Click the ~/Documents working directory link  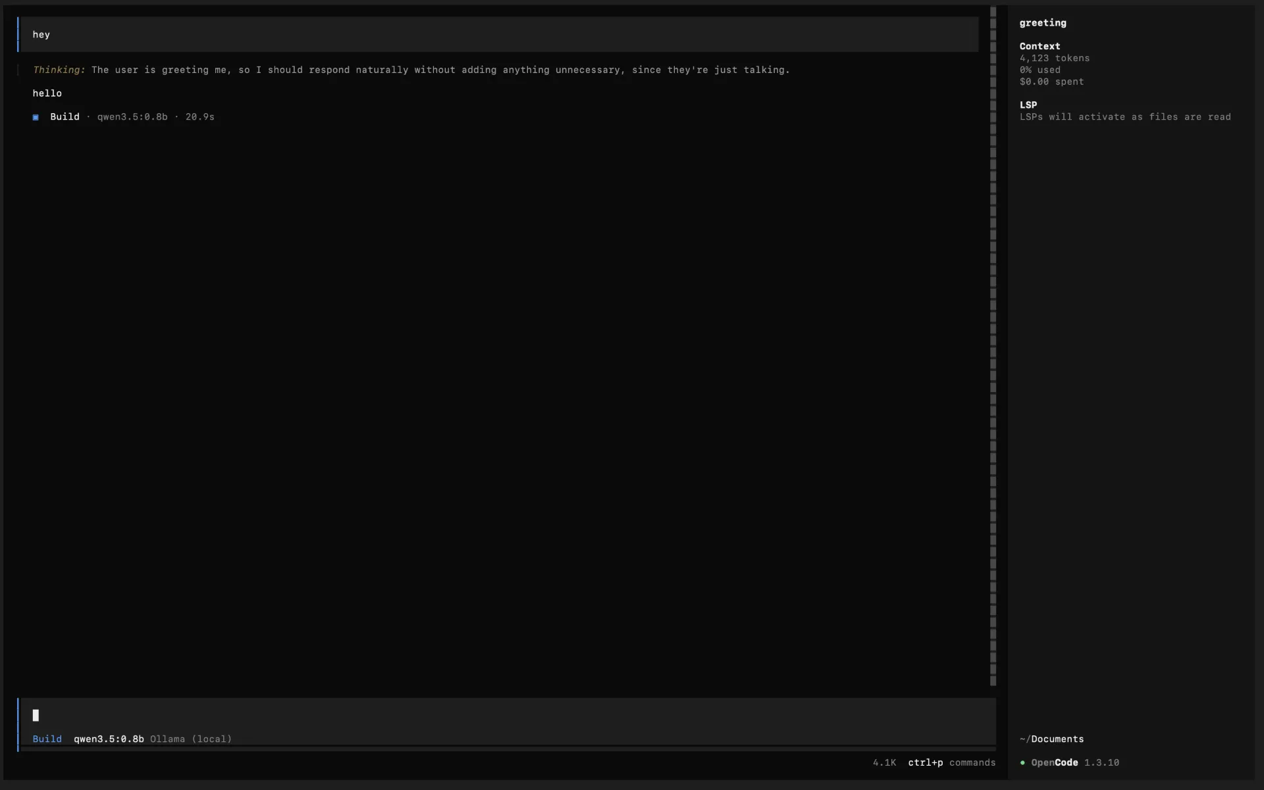[x=1051, y=739]
